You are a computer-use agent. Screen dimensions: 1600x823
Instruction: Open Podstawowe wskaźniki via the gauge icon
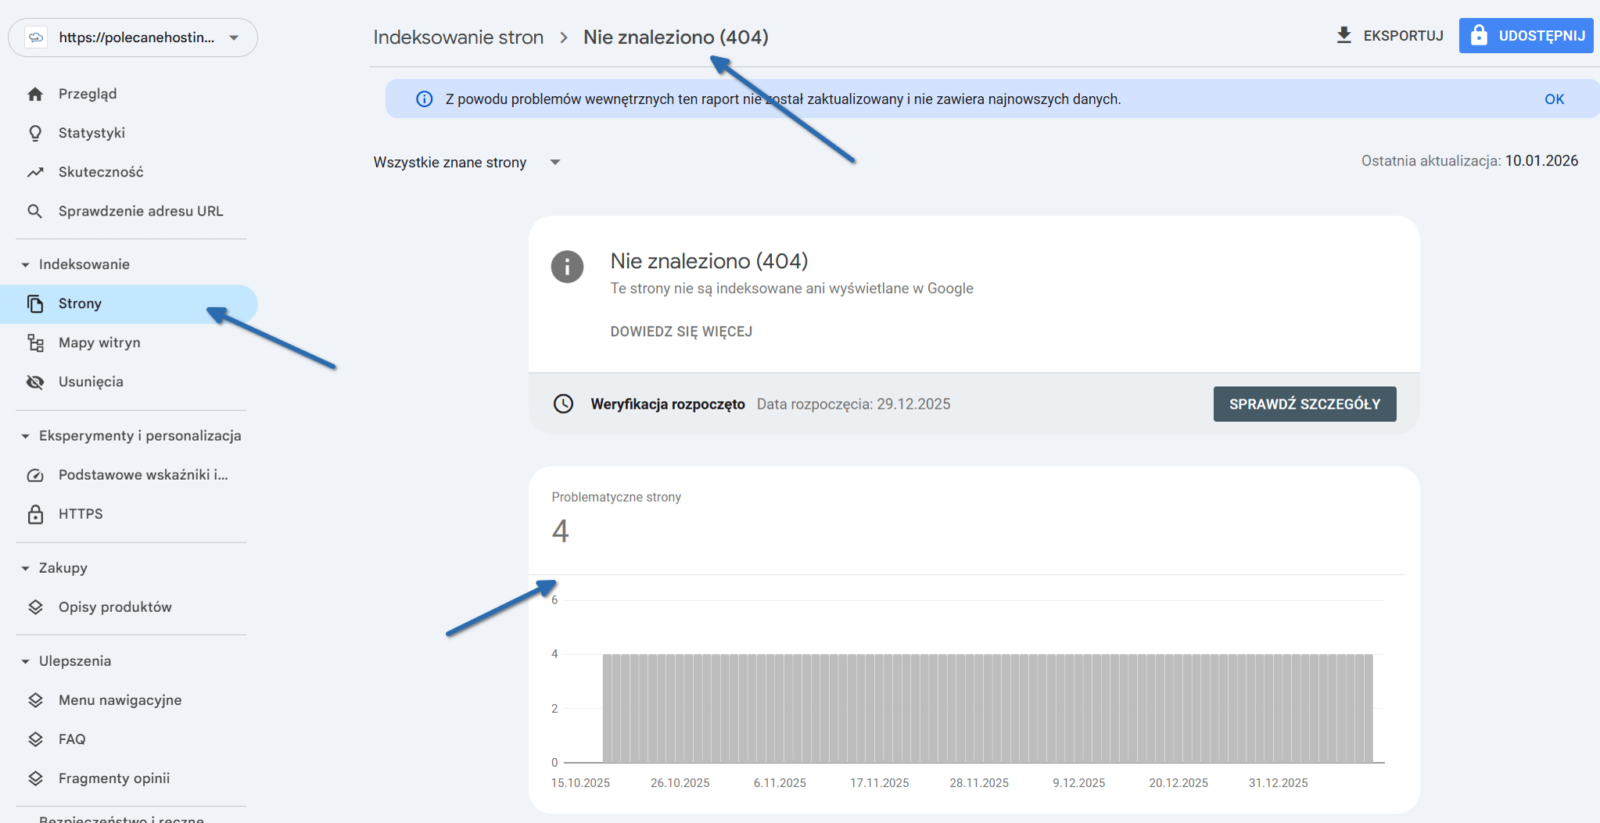coord(35,474)
